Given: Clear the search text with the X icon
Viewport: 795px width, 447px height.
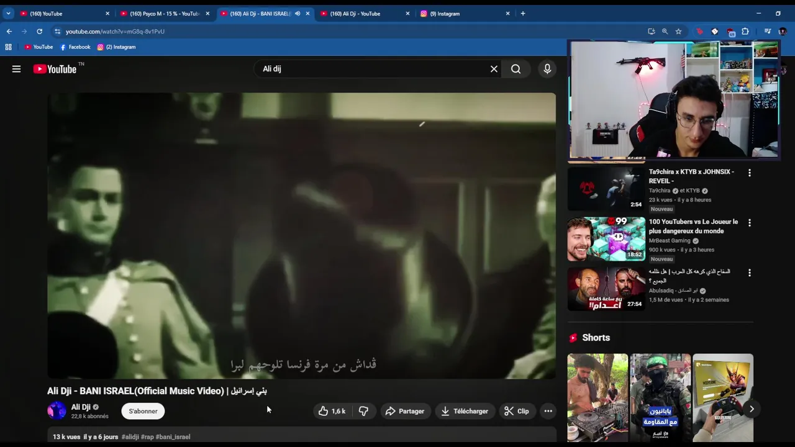Looking at the screenshot, I should (x=494, y=69).
